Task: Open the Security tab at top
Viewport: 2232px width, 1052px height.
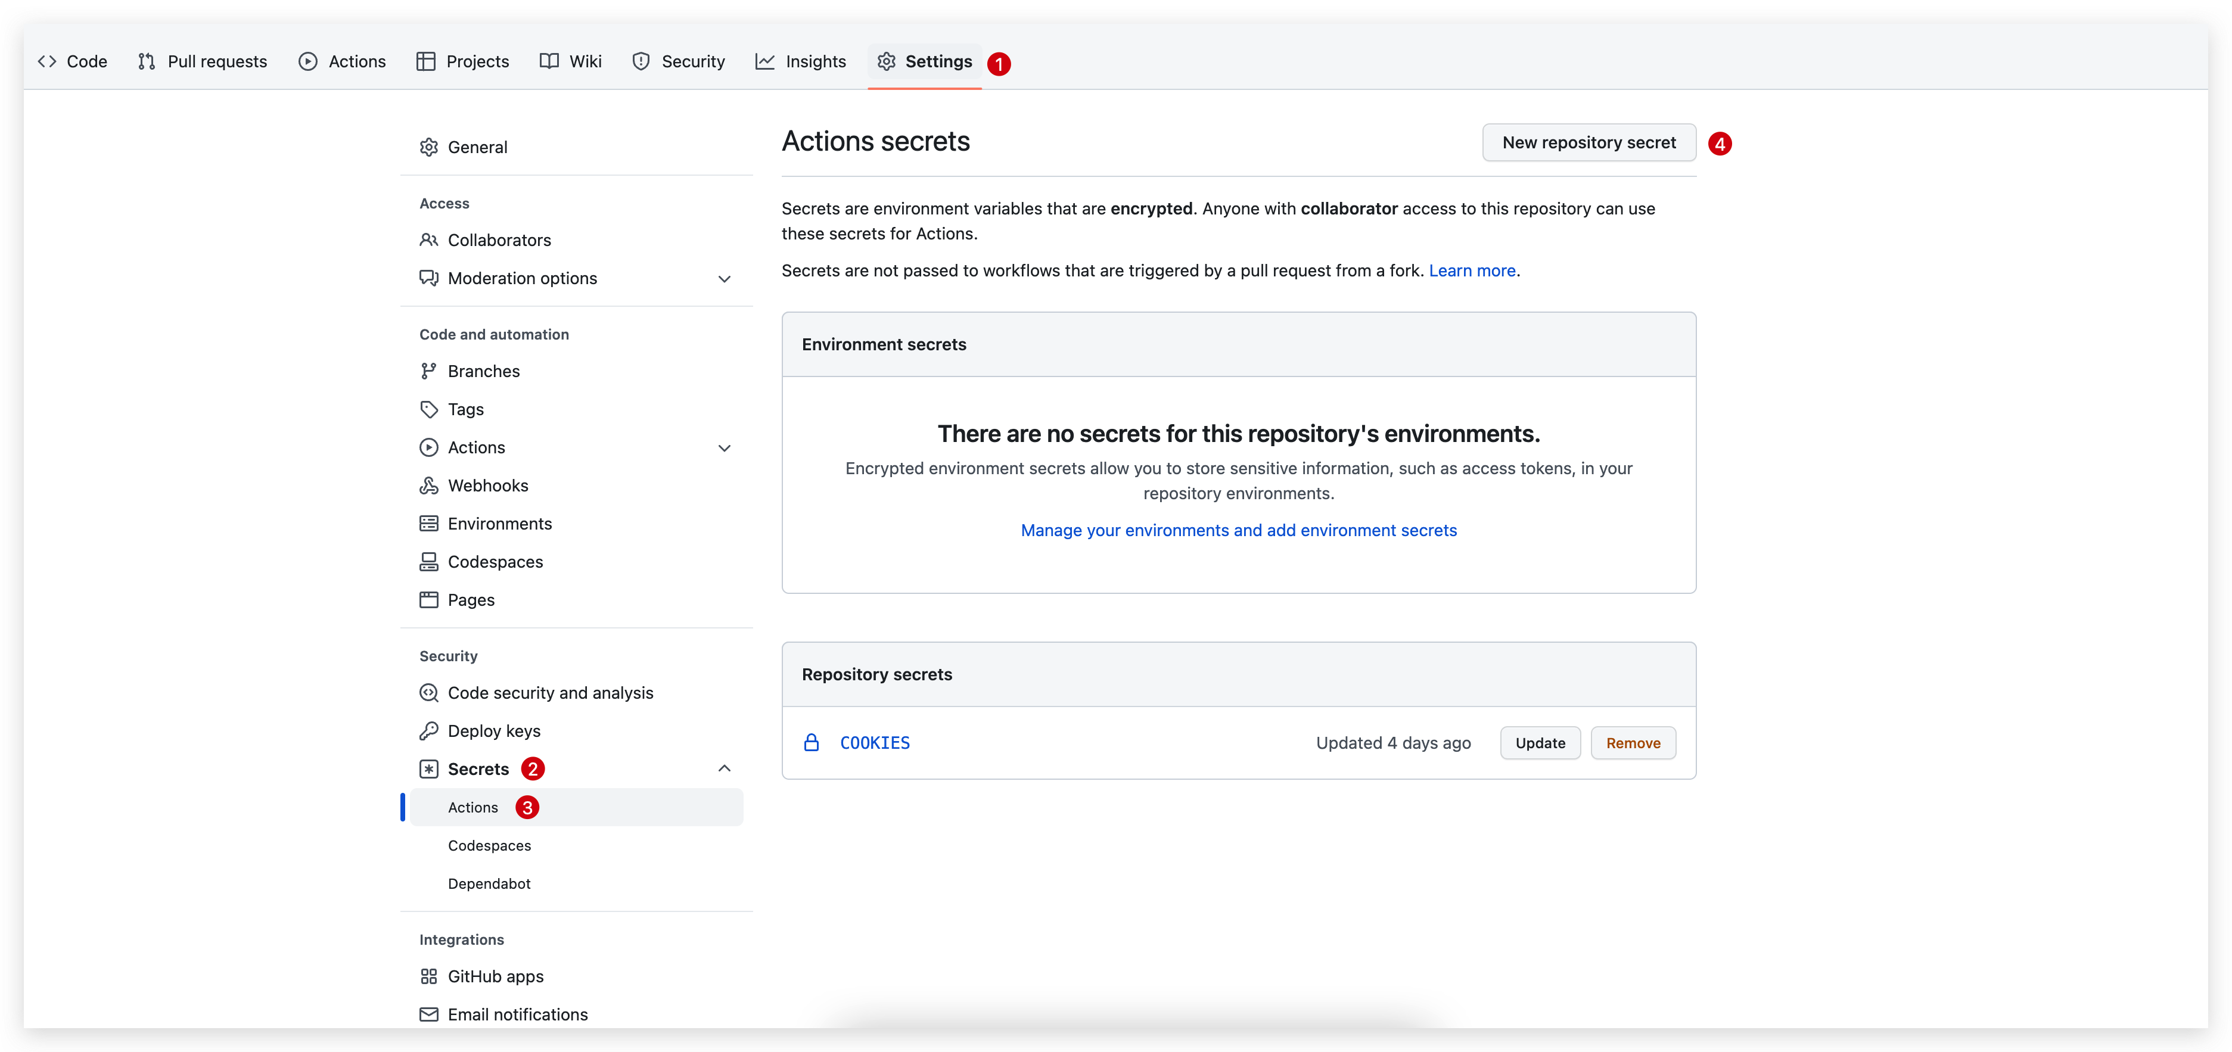Action: 679,61
